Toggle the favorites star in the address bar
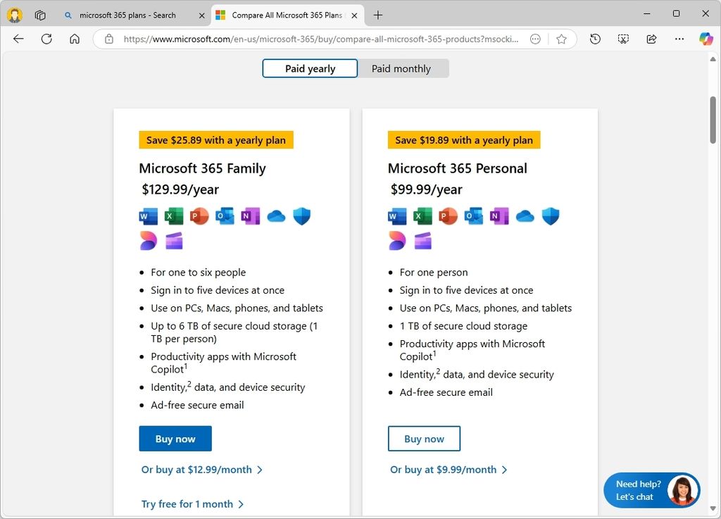721x519 pixels. (561, 39)
